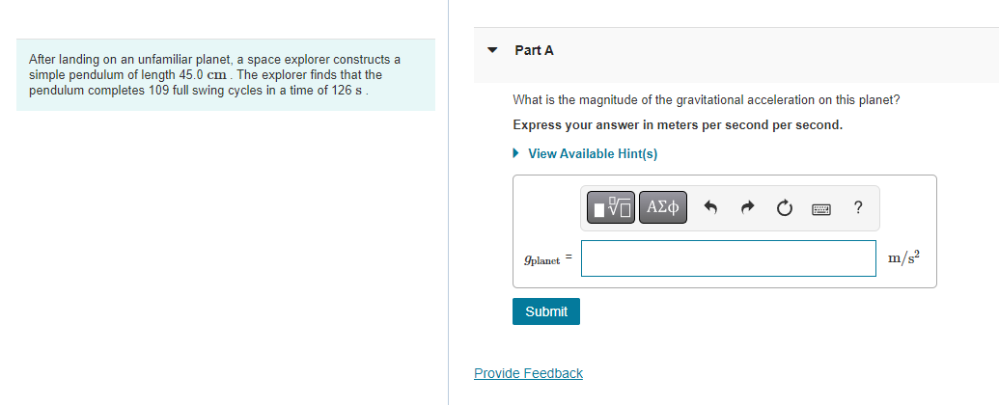Viewport: 999px width, 405px height.
Task: Click the g planet variable label
Action: tap(541, 259)
